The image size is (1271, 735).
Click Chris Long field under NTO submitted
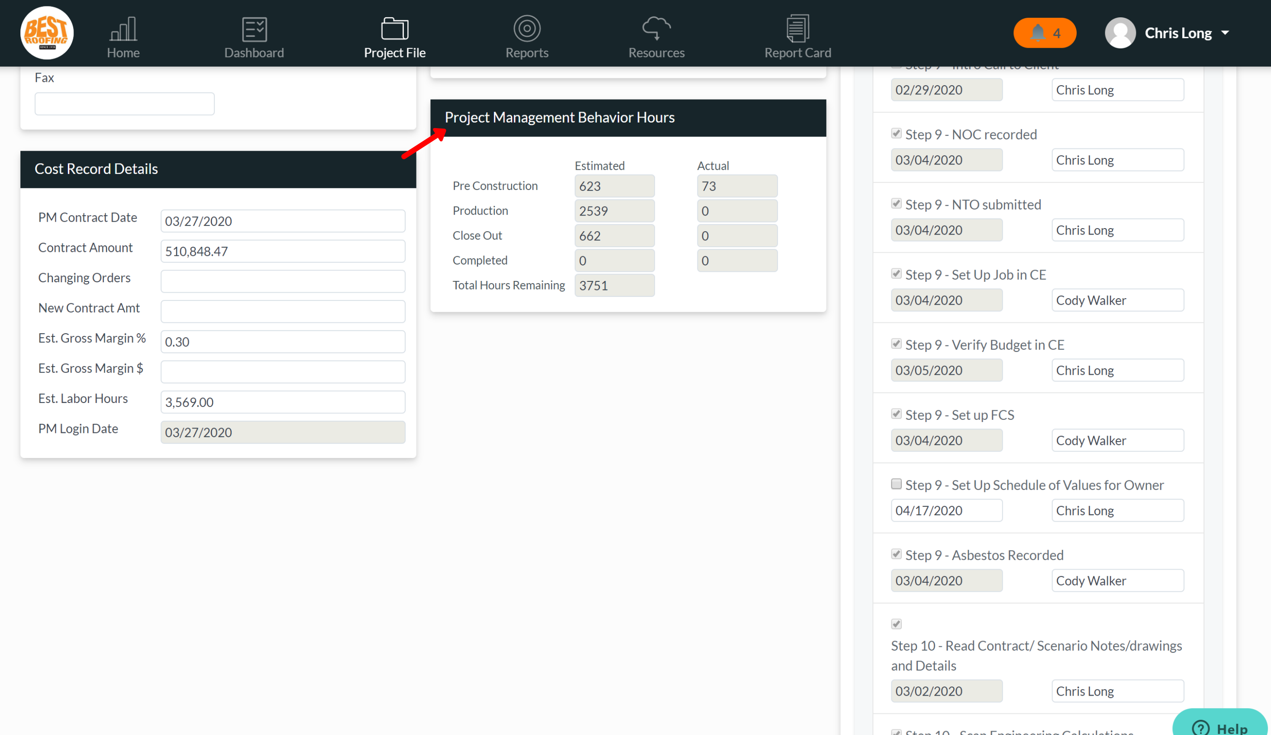pyautogui.click(x=1117, y=230)
